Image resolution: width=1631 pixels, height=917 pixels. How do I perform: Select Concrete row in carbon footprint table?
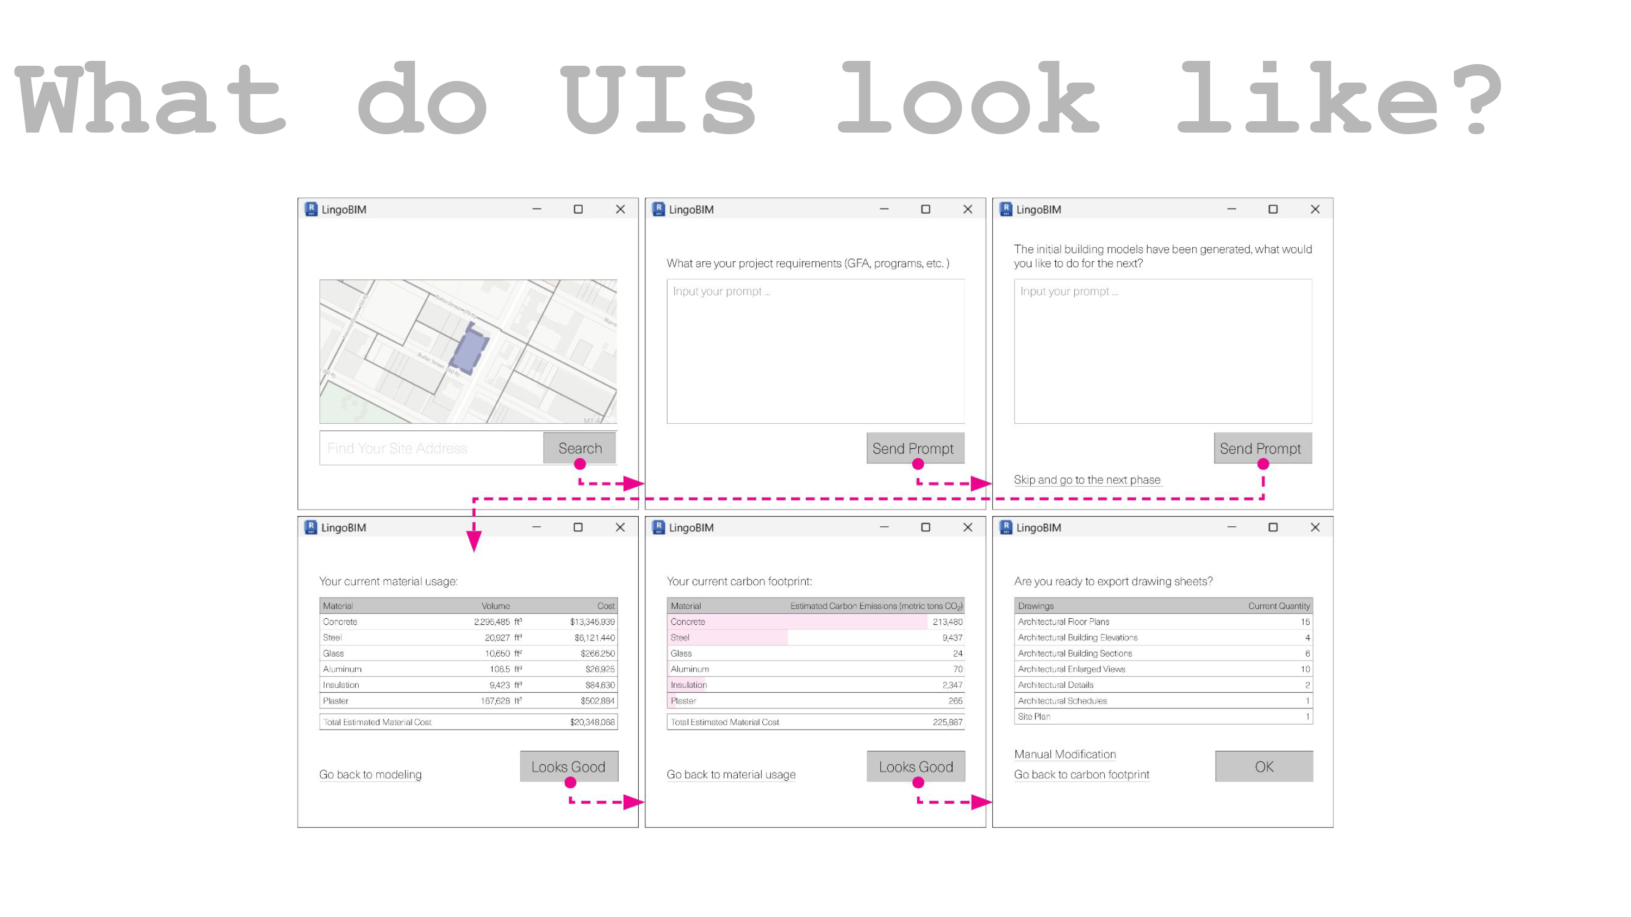pyautogui.click(x=815, y=621)
